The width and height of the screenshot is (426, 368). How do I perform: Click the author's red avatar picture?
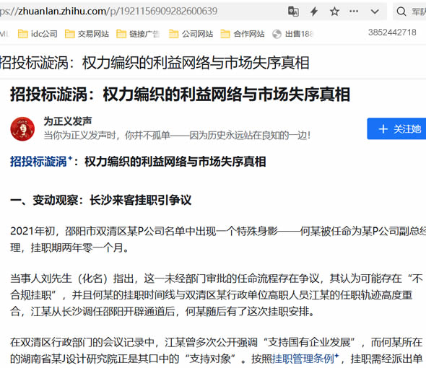22,128
